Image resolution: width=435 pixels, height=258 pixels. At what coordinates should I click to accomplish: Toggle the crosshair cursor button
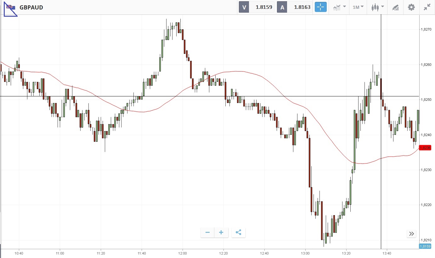(x=320, y=7)
